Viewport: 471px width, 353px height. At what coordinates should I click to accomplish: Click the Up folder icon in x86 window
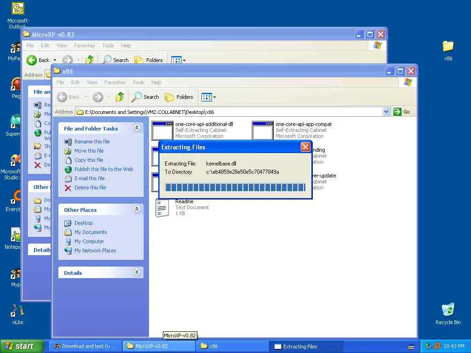click(120, 97)
